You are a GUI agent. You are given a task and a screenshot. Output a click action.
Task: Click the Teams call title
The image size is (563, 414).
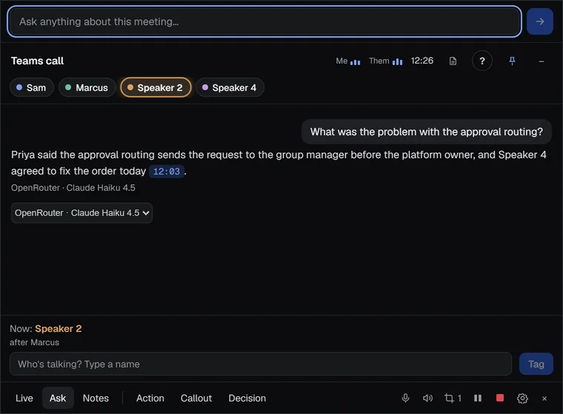37,61
